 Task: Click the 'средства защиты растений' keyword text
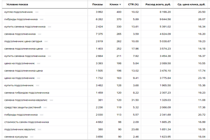(x=23, y=107)
